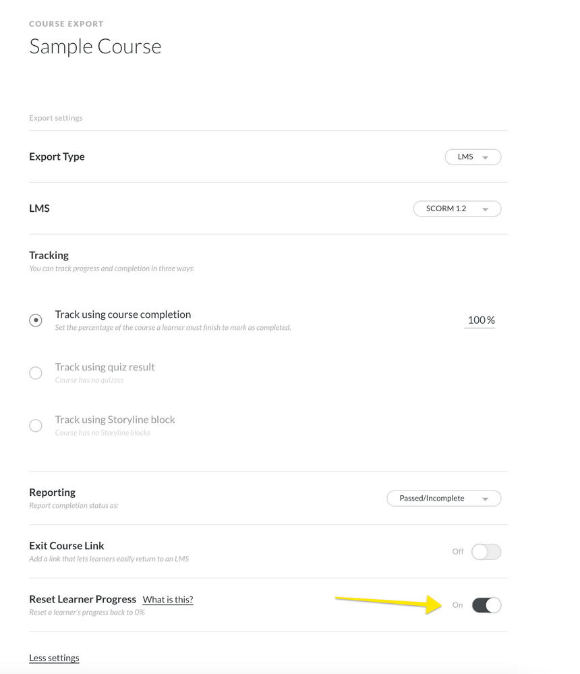Screen dimensions: 580x674
Task: Open the Export Type LMS dropdown
Action: [472, 157]
